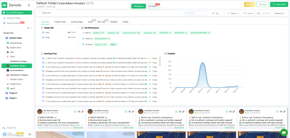290x138 pixels.
Task: Open the Landing Pages tab
Action: click(77, 22)
